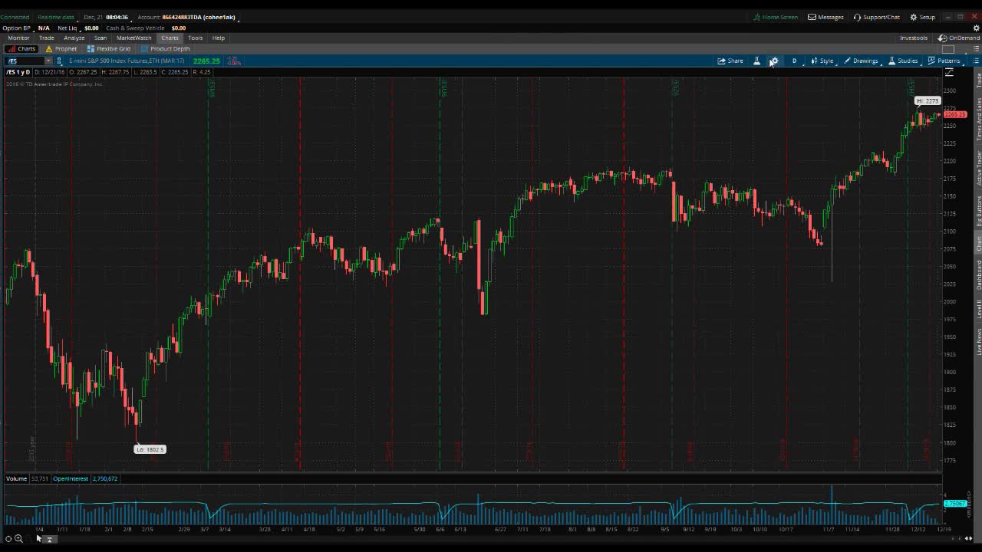Viewport: 982px width, 552px height.
Task: Click the symbol link chain icon
Action: coord(59,61)
